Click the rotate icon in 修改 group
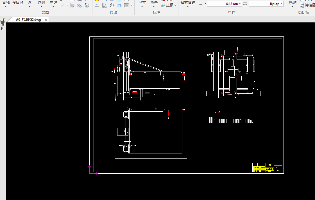 coord(112,5)
